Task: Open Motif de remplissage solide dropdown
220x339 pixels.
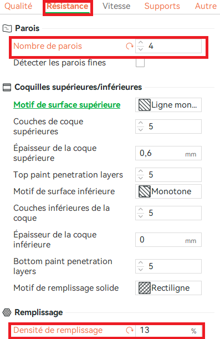Action: pyautogui.click(x=168, y=288)
